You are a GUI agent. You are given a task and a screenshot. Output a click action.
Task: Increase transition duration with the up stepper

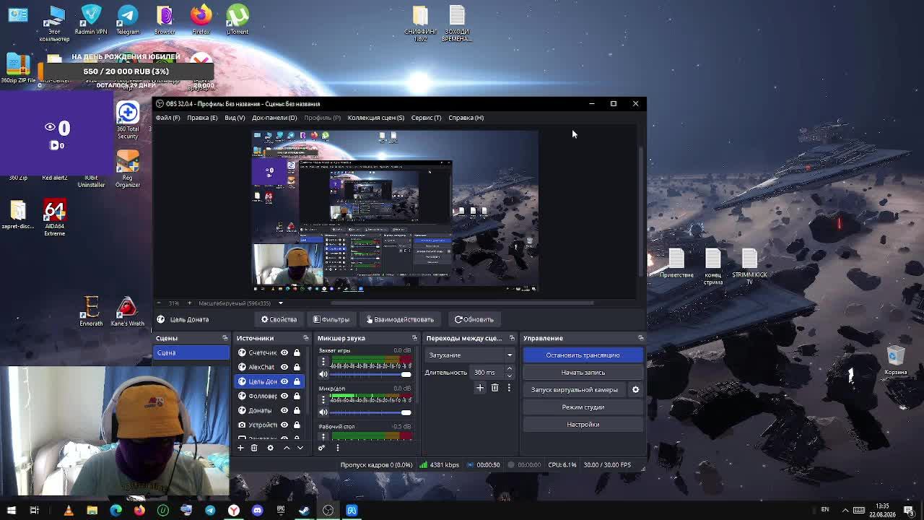[509, 369]
